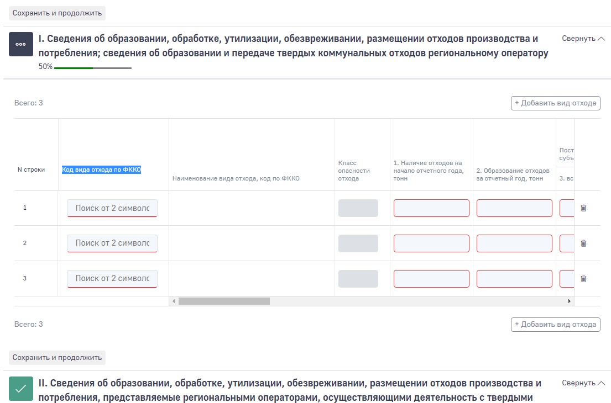Click row 1 Наличие отходов input field
Screen dimensions: 611x403
pos(431,208)
